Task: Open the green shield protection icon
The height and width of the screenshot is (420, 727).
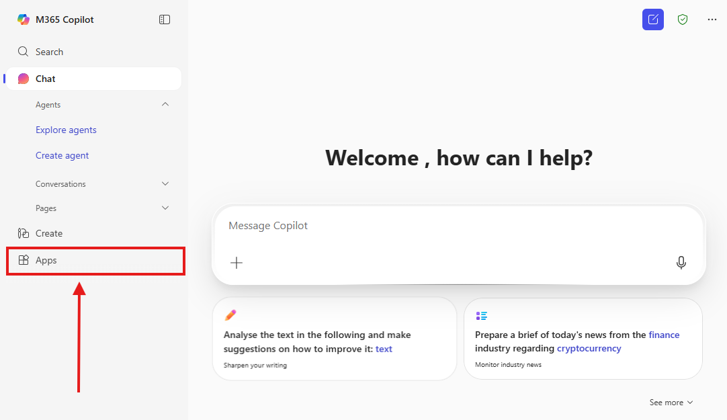Action: (x=683, y=19)
